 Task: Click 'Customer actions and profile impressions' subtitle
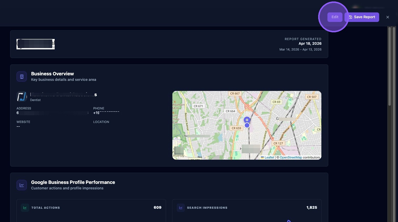[x=67, y=188]
